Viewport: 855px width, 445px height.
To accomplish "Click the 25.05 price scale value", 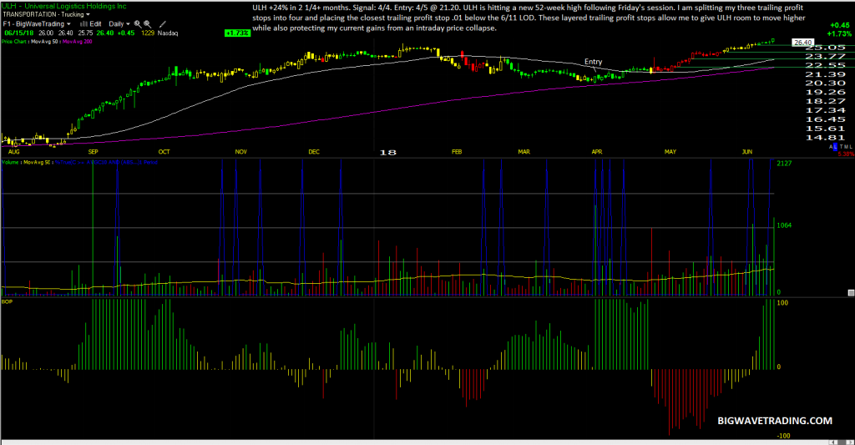I will (x=826, y=48).
